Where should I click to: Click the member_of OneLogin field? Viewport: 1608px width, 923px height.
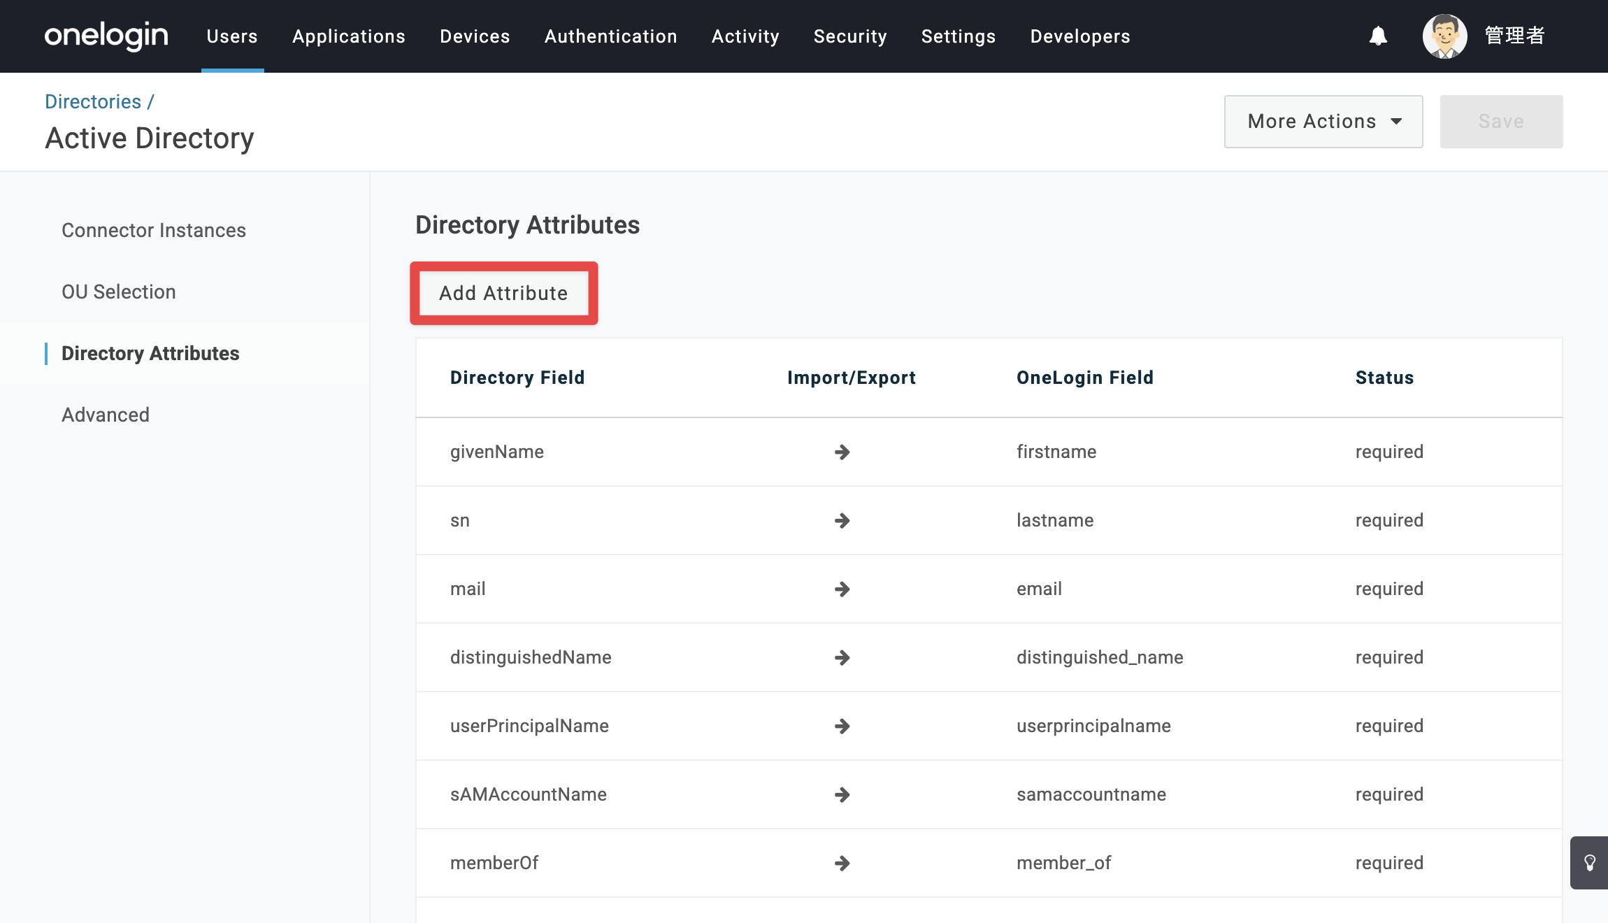coord(1064,864)
